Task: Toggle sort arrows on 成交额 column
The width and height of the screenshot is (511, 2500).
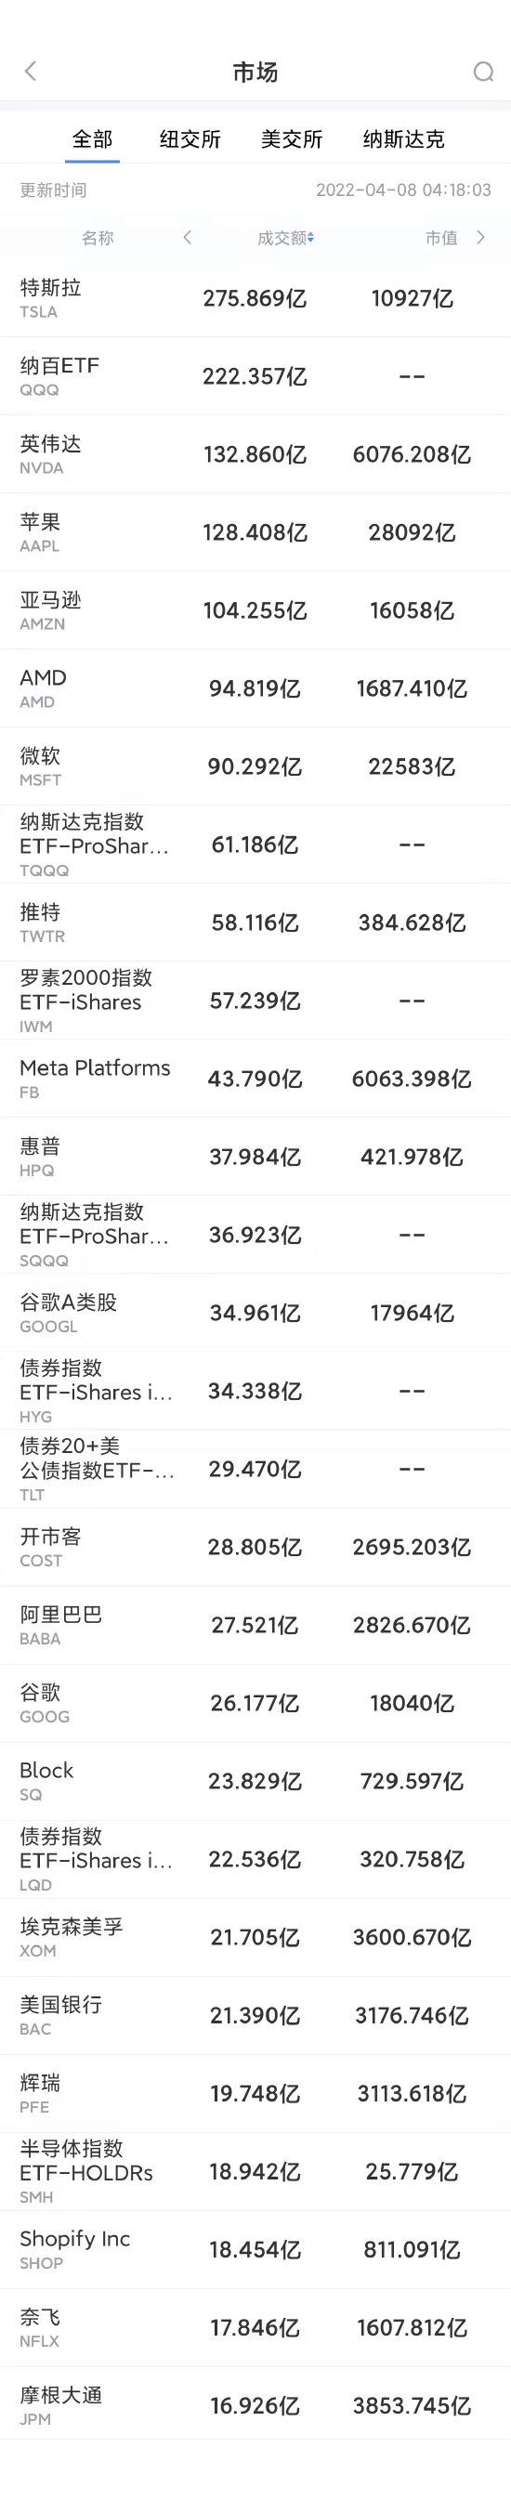Action: (x=311, y=238)
